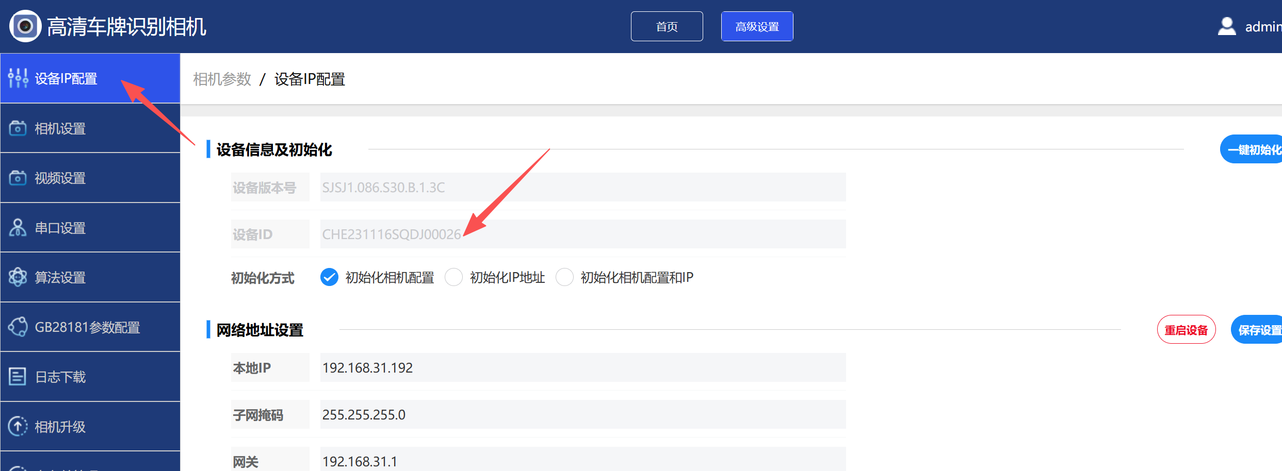This screenshot has height=471, width=1282.
Task: Select 设备IP配置 in the sidebar
Action: pos(90,78)
